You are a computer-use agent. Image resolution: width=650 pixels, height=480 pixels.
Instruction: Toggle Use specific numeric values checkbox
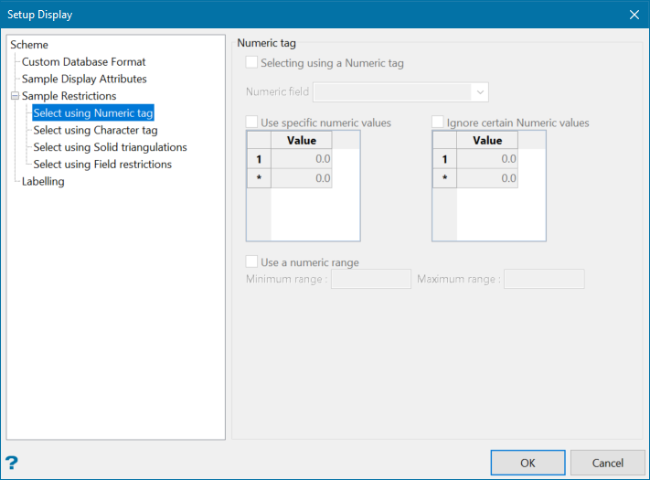tap(251, 123)
